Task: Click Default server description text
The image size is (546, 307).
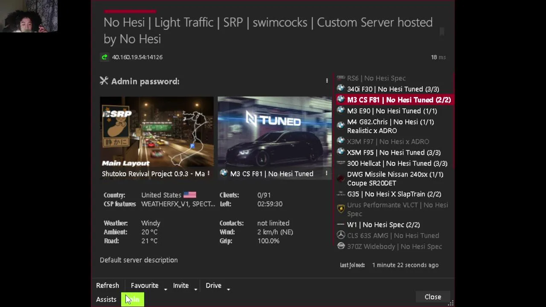Action: pos(139,260)
